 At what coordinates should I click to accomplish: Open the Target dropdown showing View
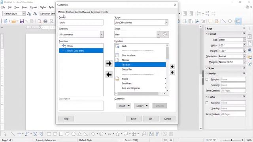coord(137,34)
